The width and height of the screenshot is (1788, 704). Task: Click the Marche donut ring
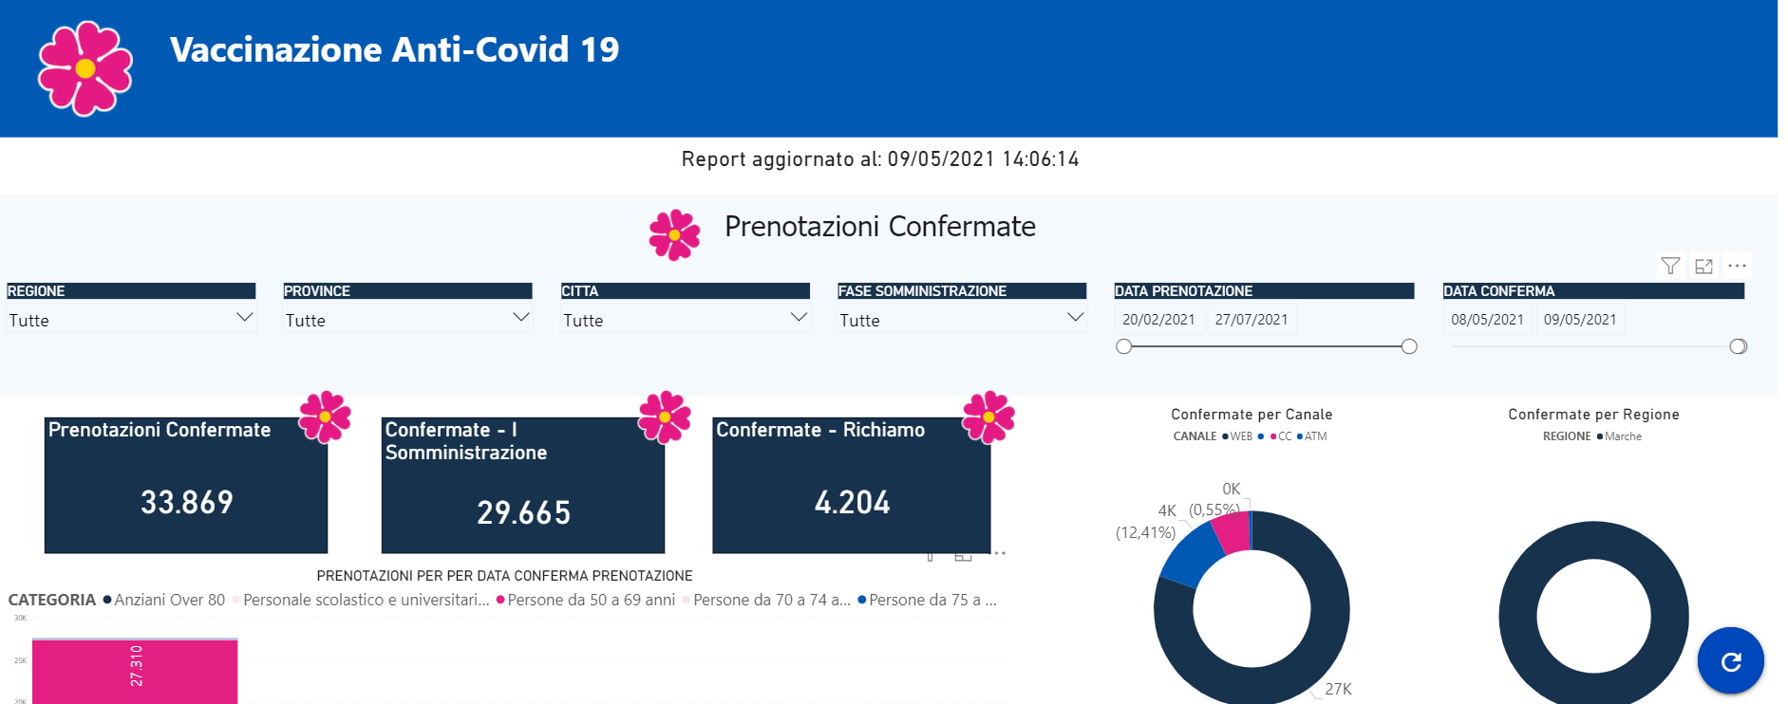(1519, 617)
